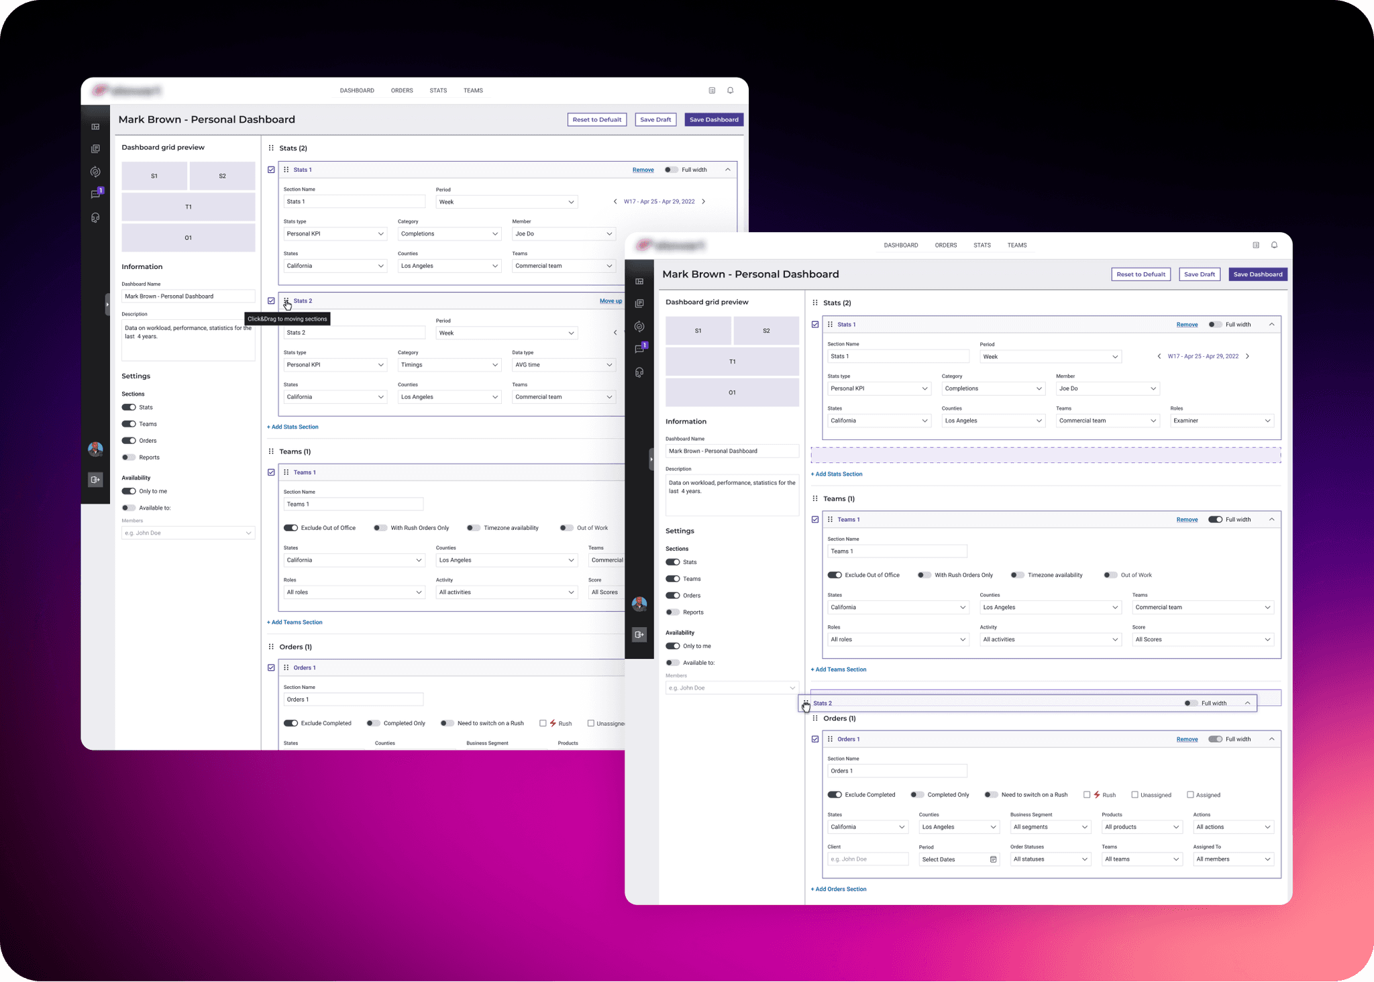Disable Full width toggle for Teams 1

pos(1215,520)
